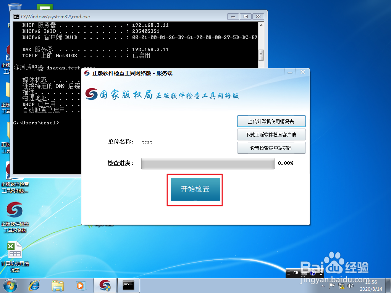Viewport: 391px width, 293px height.
Task: Click the 0.00% progress value
Action: click(x=286, y=163)
